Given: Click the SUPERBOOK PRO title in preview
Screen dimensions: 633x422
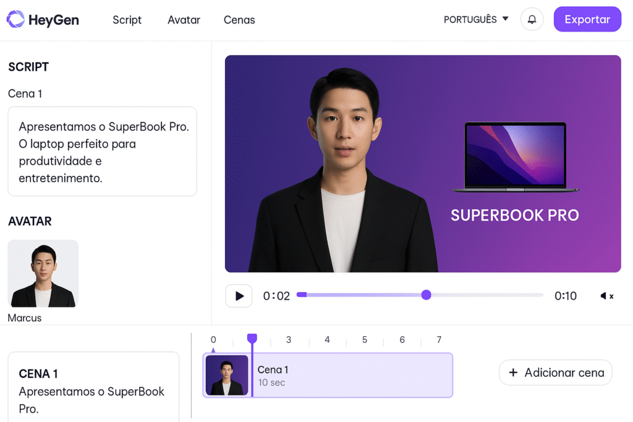Looking at the screenshot, I should pyautogui.click(x=514, y=215).
